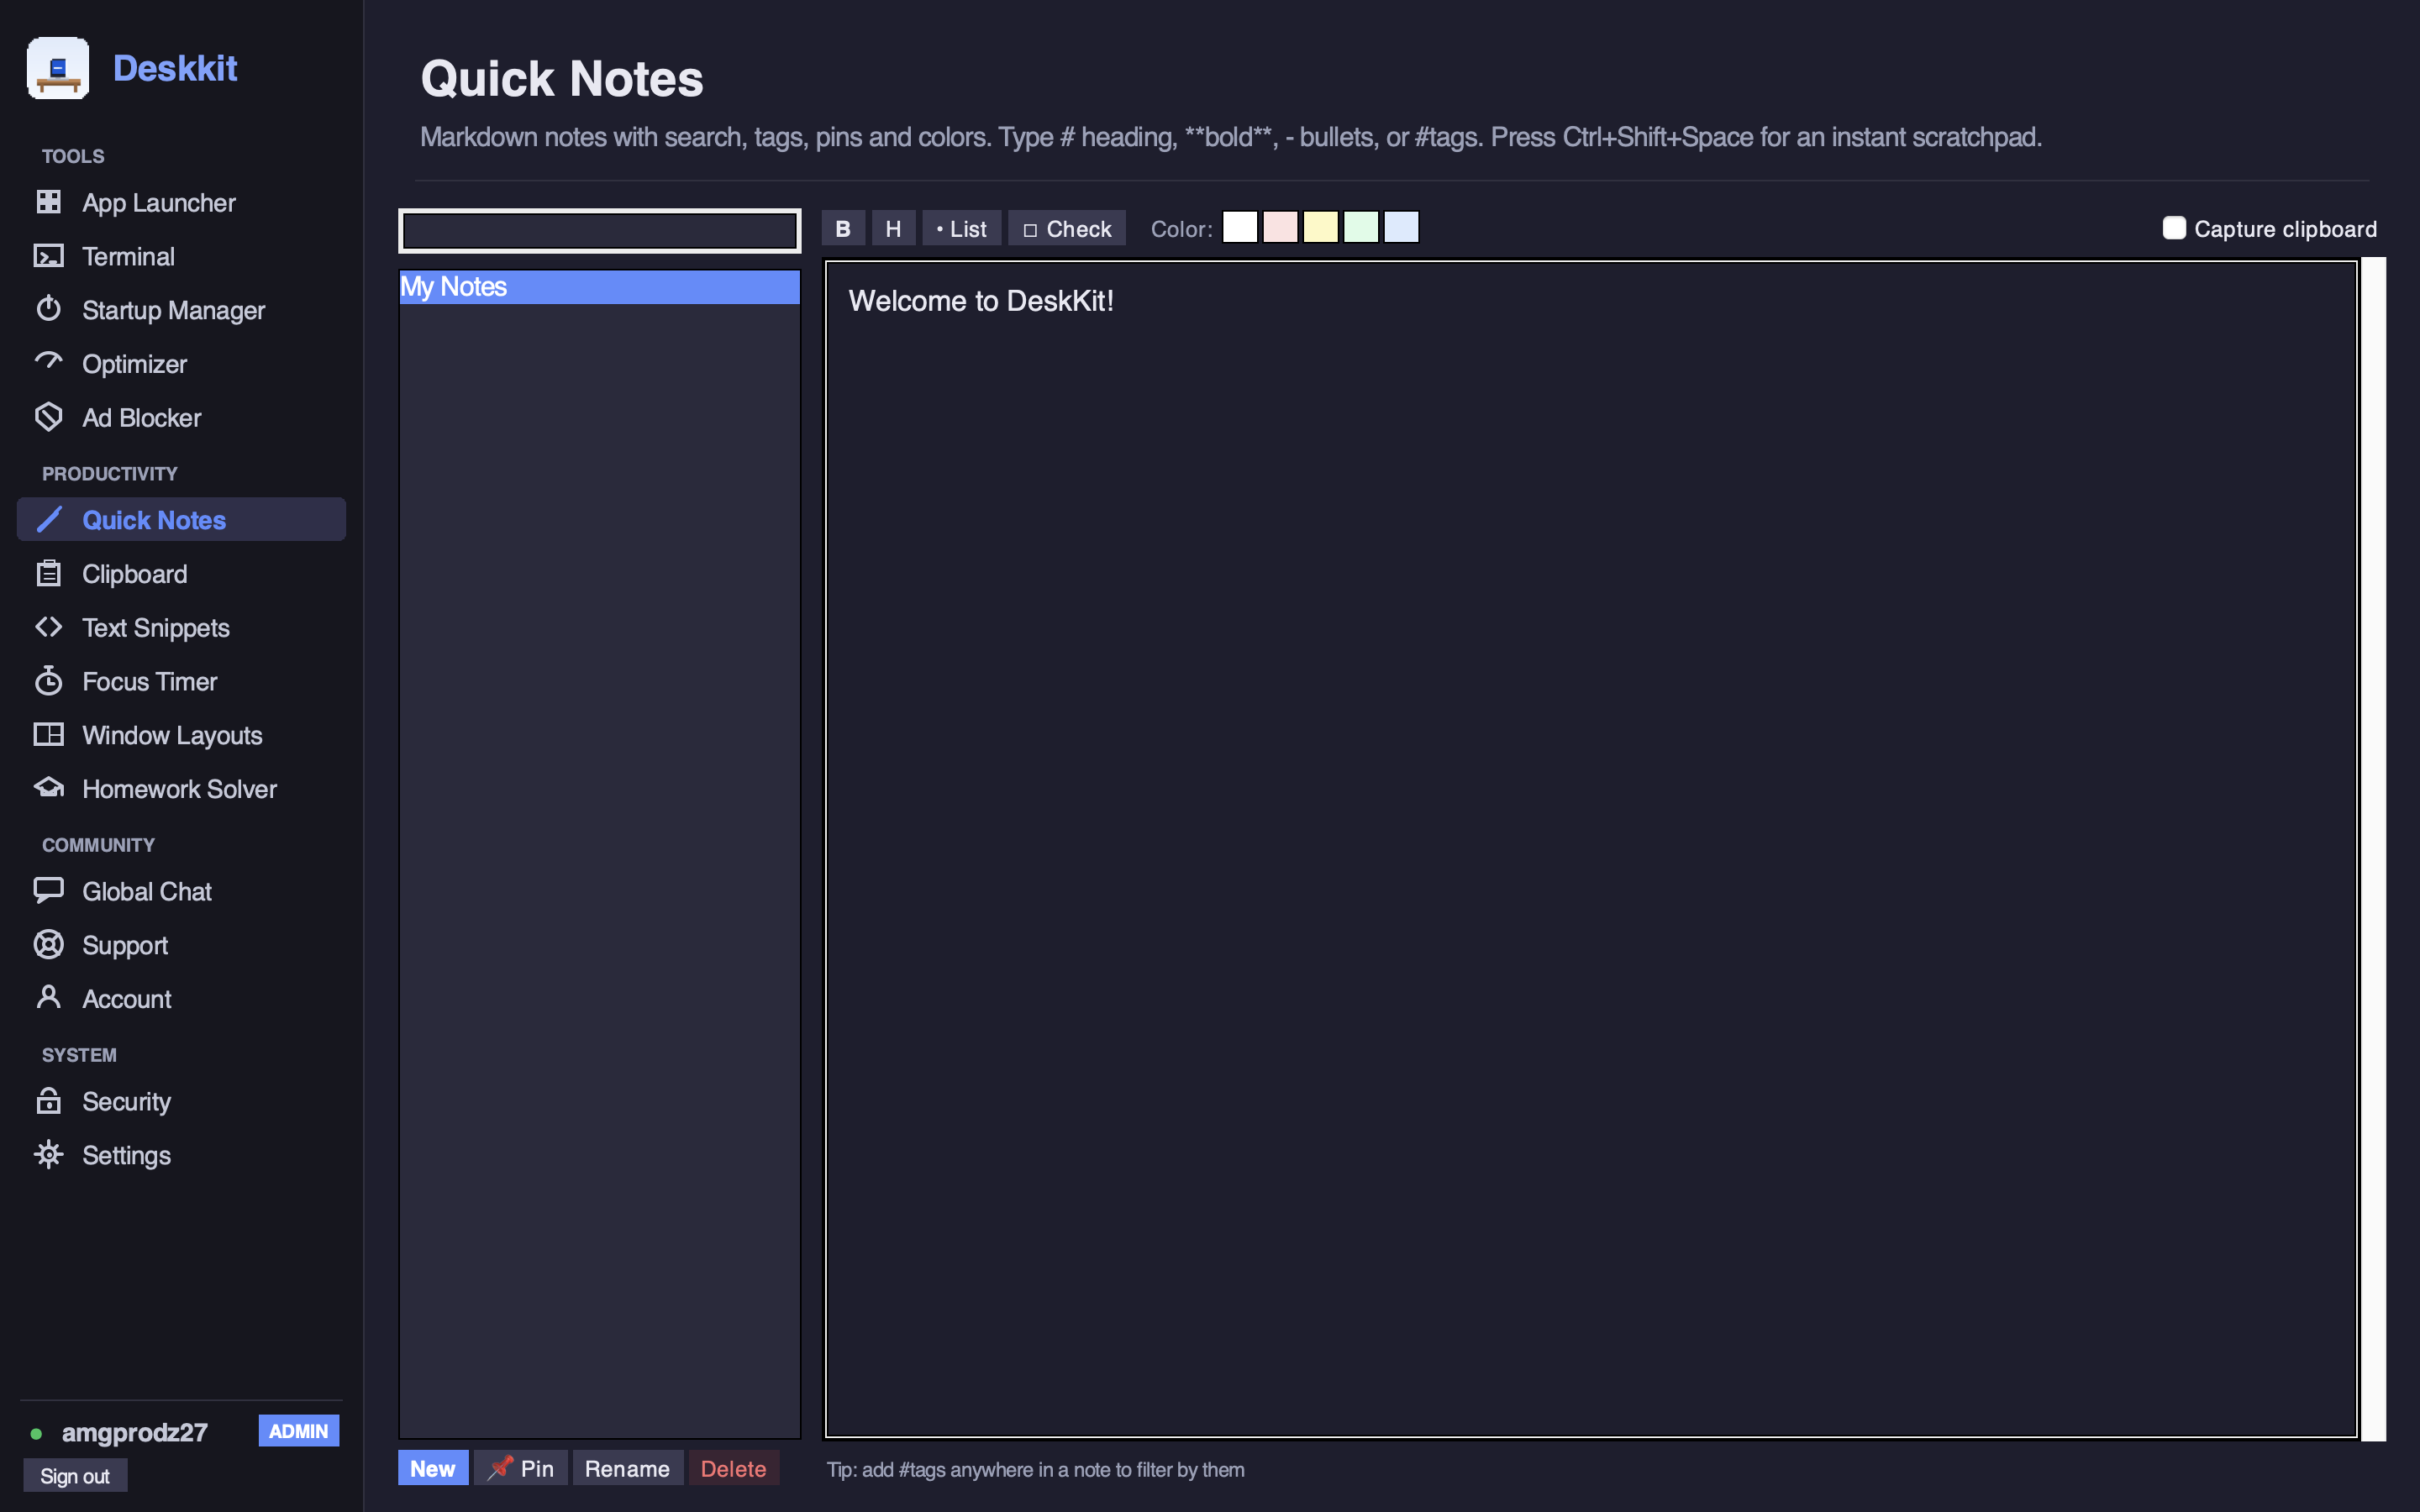The height and width of the screenshot is (1512, 2420).
Task: Click the Focus Timer stopwatch icon
Action: (48, 680)
